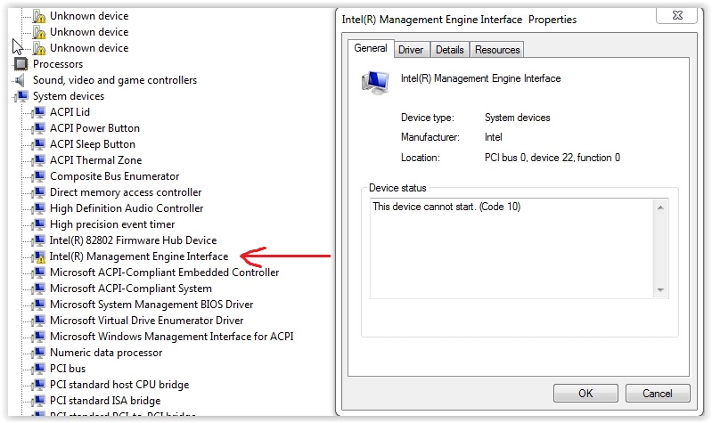Viewport: 712px width, 423px height.
Task: Click the PCI standard ISA bridge icon
Action: tap(39, 401)
